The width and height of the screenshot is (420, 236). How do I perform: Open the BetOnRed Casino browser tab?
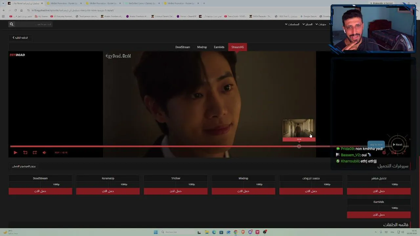(x=141, y=3)
